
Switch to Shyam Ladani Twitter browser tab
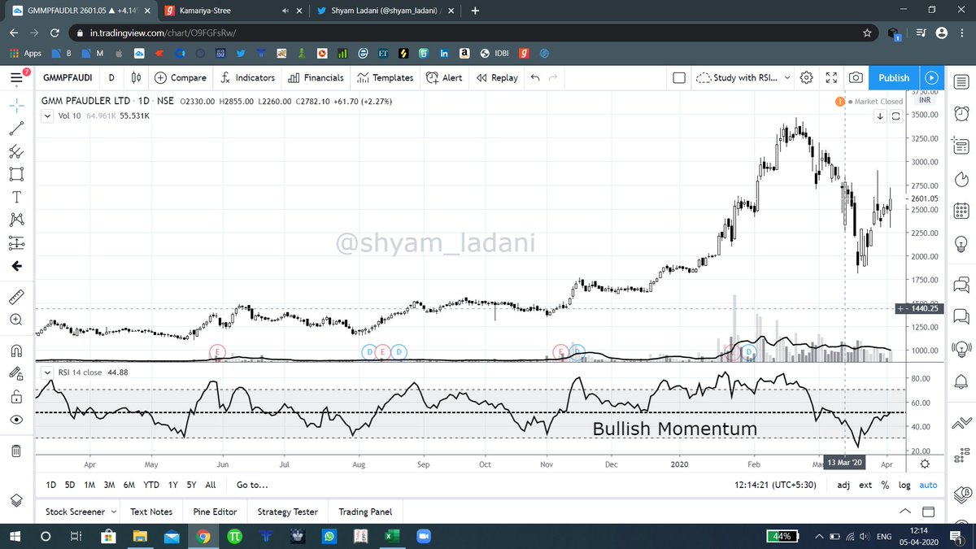(x=386, y=11)
